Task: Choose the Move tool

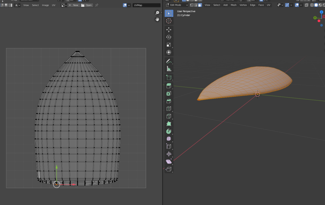Action: 169,30
